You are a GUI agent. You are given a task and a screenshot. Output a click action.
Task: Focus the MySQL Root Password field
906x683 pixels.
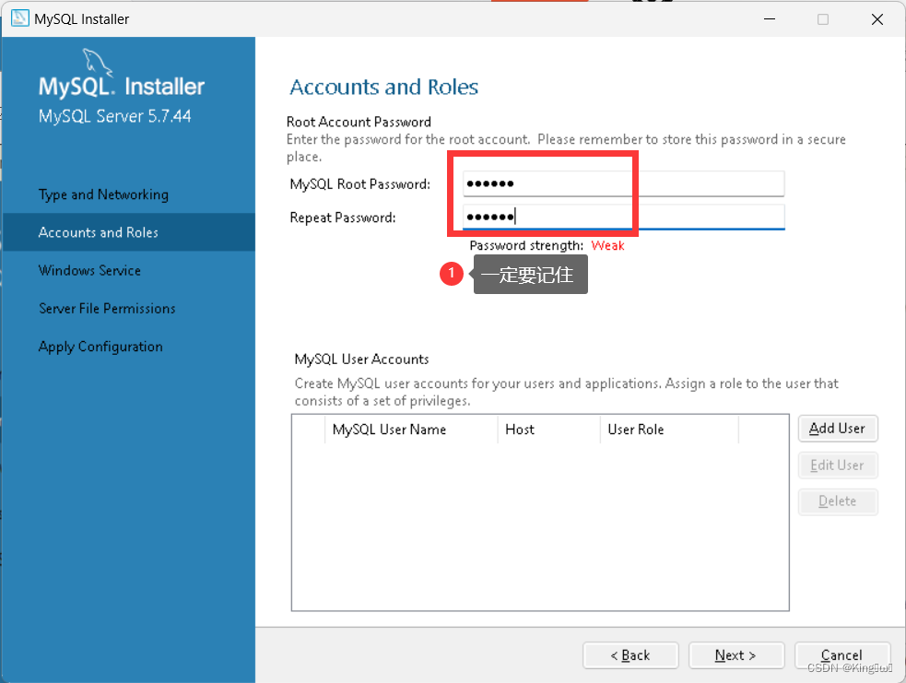pos(623,183)
